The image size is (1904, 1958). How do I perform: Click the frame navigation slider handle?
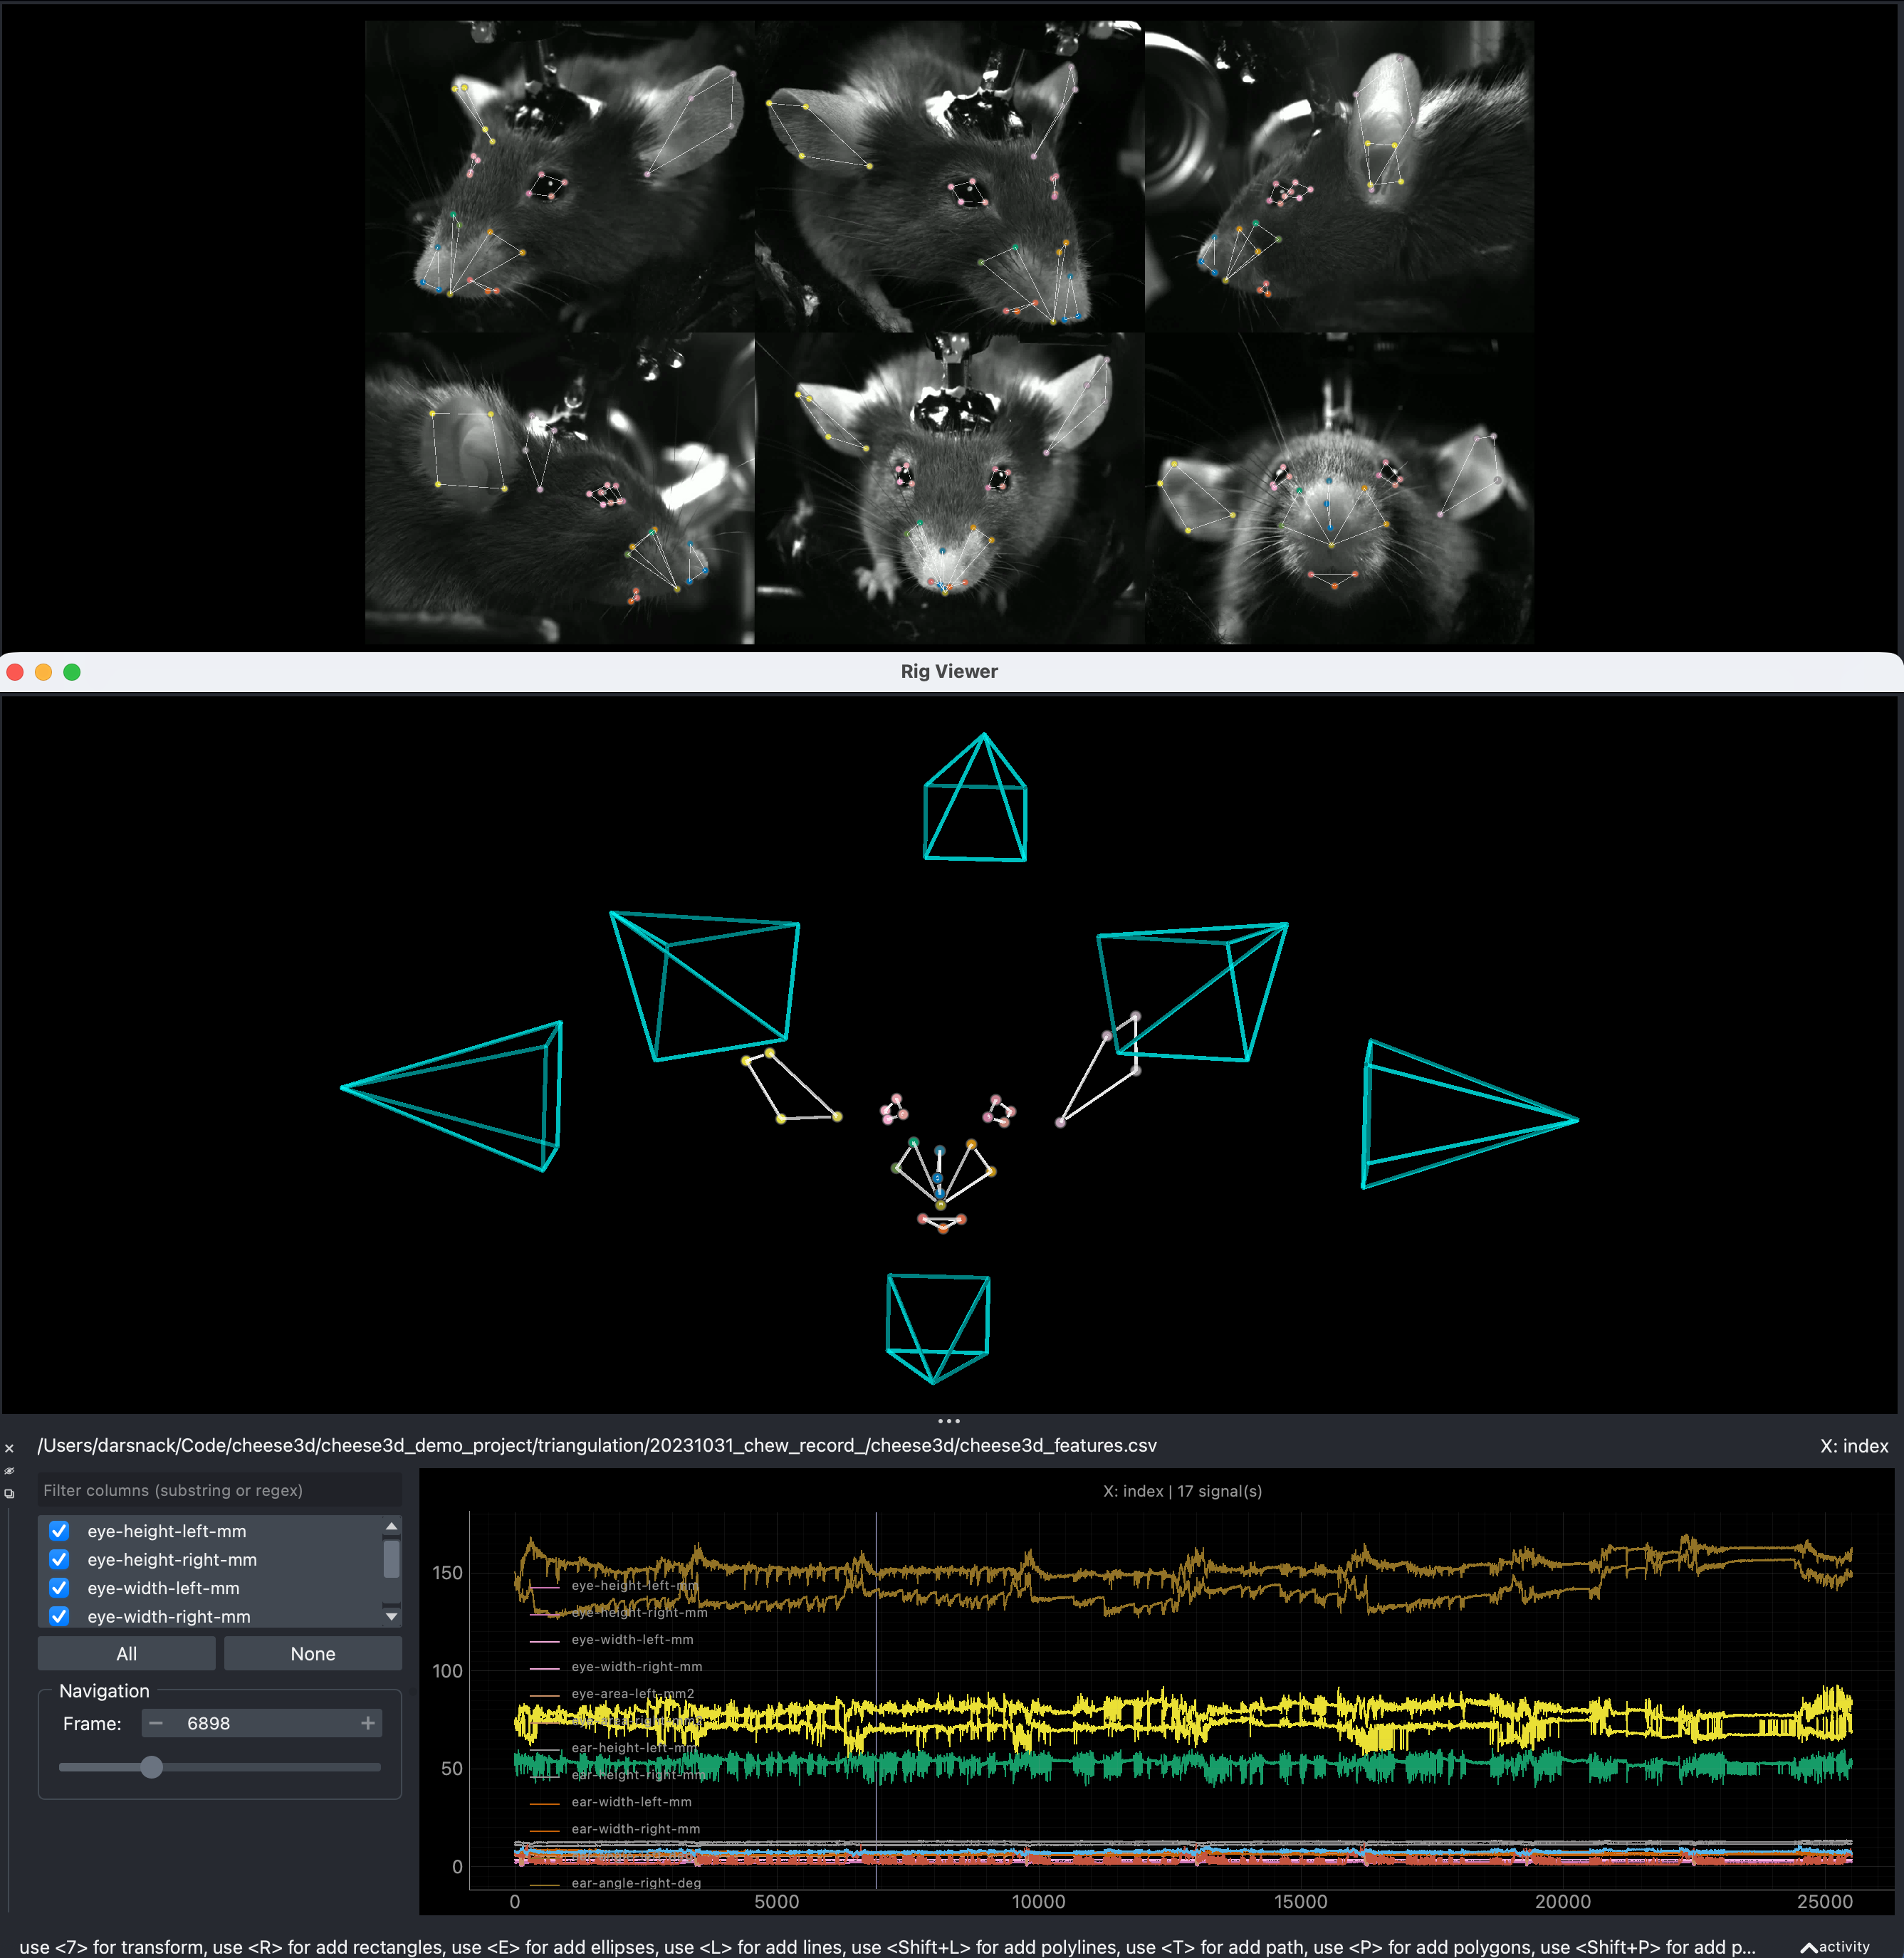tap(151, 1767)
